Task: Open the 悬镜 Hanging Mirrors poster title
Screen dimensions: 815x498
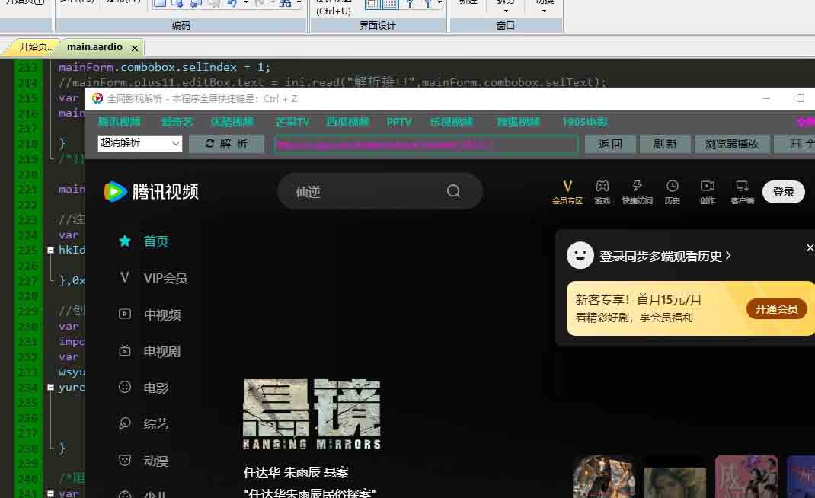Action: click(x=312, y=413)
